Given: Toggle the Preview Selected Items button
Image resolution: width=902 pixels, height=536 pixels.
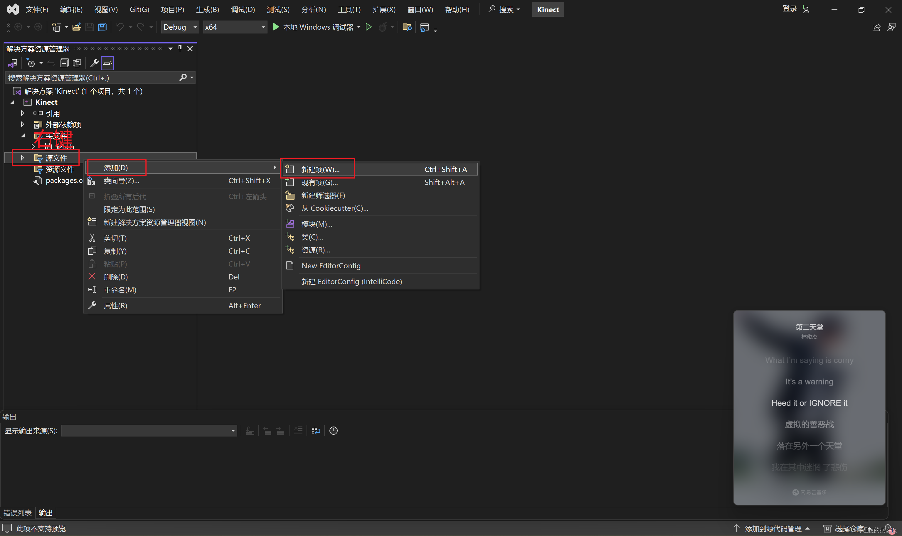Looking at the screenshot, I should pyautogui.click(x=107, y=63).
